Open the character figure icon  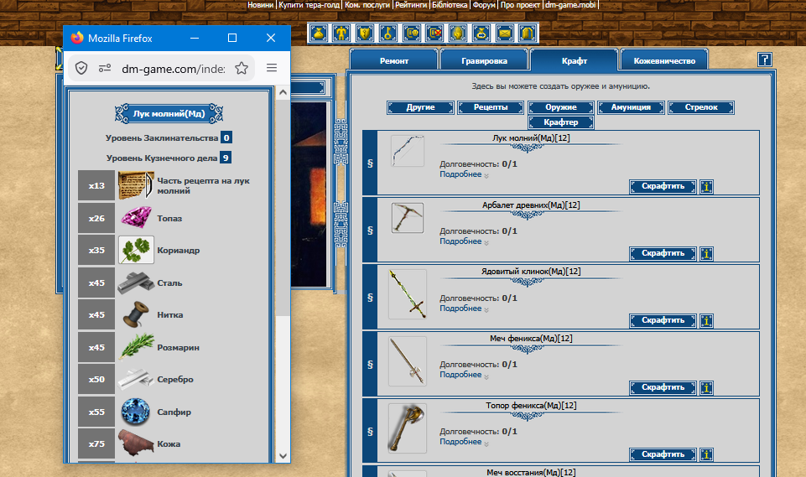[x=341, y=34]
